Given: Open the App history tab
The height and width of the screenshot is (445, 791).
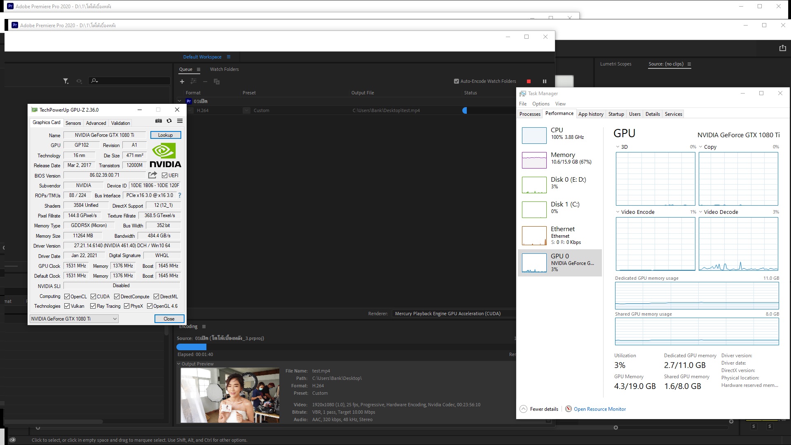Looking at the screenshot, I should 591,114.
